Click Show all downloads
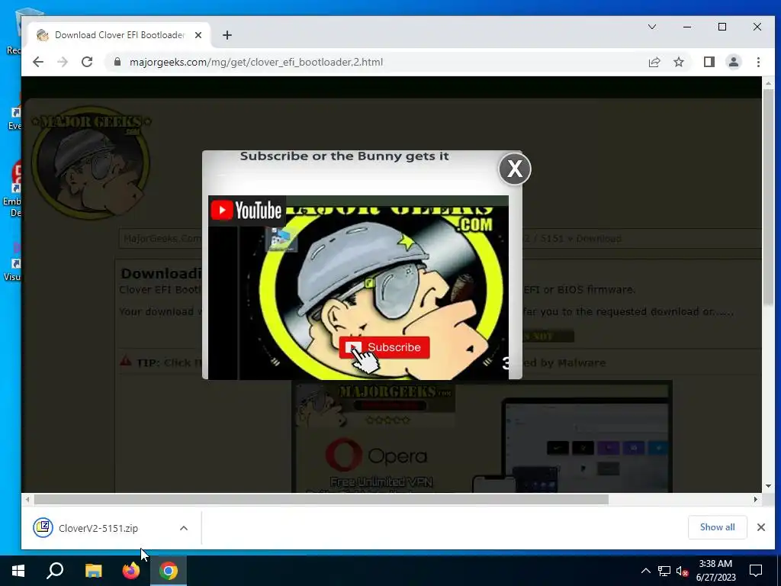 click(717, 527)
